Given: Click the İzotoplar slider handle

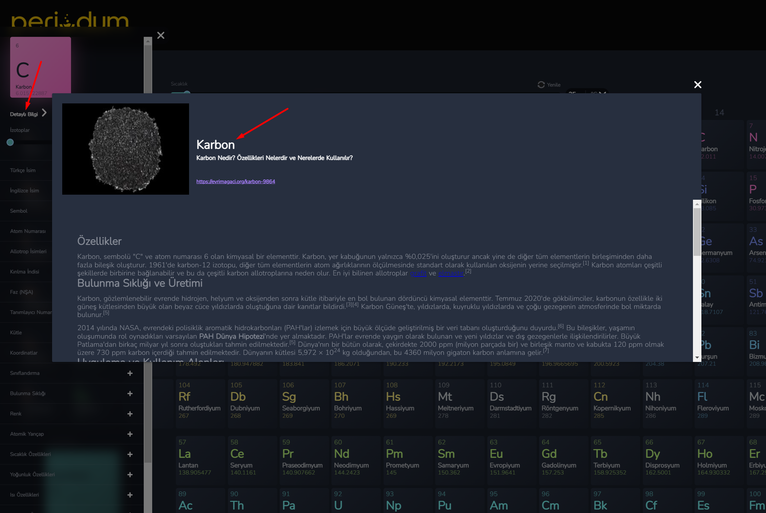Looking at the screenshot, I should 10,142.
